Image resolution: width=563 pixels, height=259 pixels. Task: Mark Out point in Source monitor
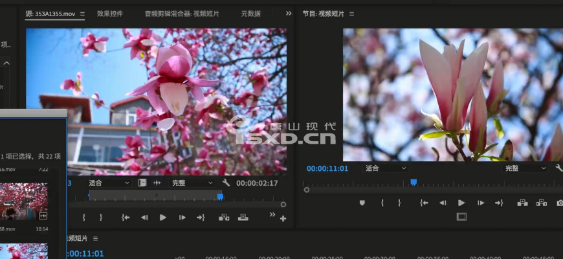tap(101, 218)
